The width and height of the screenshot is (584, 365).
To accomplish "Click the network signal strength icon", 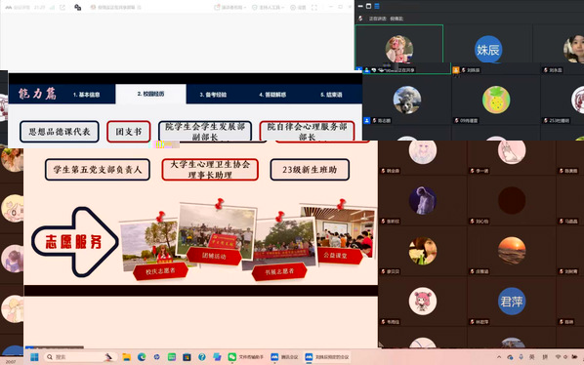I will (52, 7).
